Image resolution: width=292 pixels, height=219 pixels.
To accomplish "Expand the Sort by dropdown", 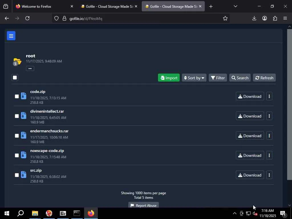I will 194,78.
